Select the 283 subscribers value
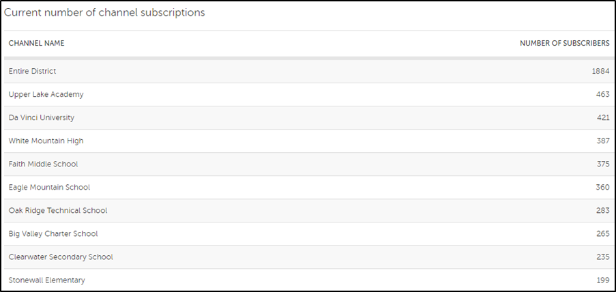 [602, 211]
